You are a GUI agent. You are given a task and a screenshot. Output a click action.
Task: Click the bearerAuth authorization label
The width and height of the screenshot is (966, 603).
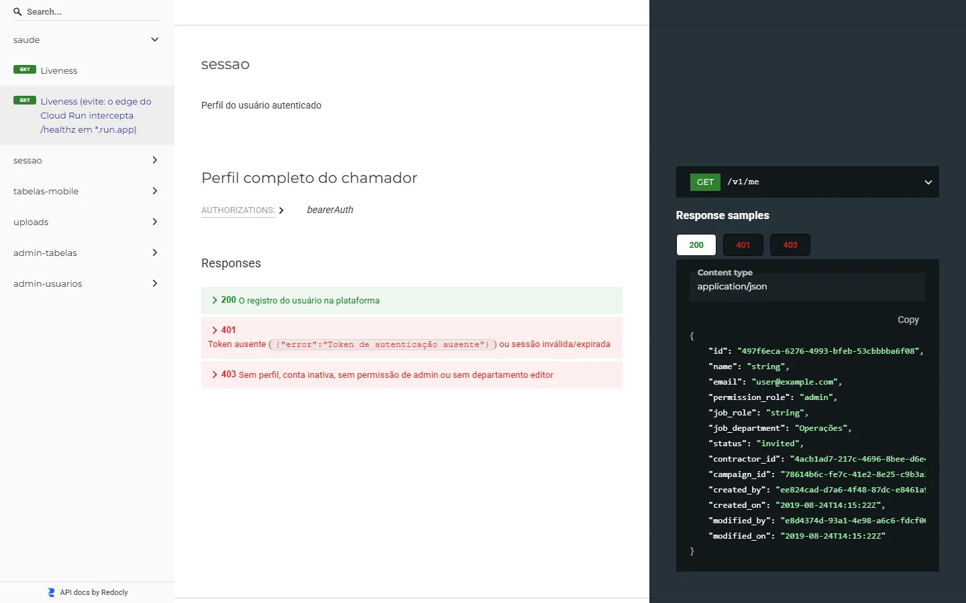[x=330, y=210]
